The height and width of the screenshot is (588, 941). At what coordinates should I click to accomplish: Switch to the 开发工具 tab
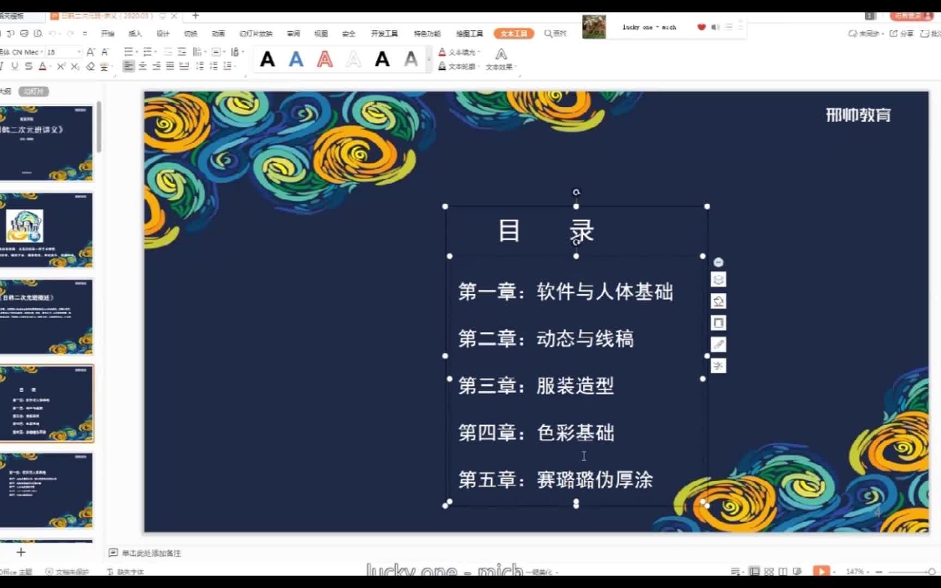[x=384, y=34]
